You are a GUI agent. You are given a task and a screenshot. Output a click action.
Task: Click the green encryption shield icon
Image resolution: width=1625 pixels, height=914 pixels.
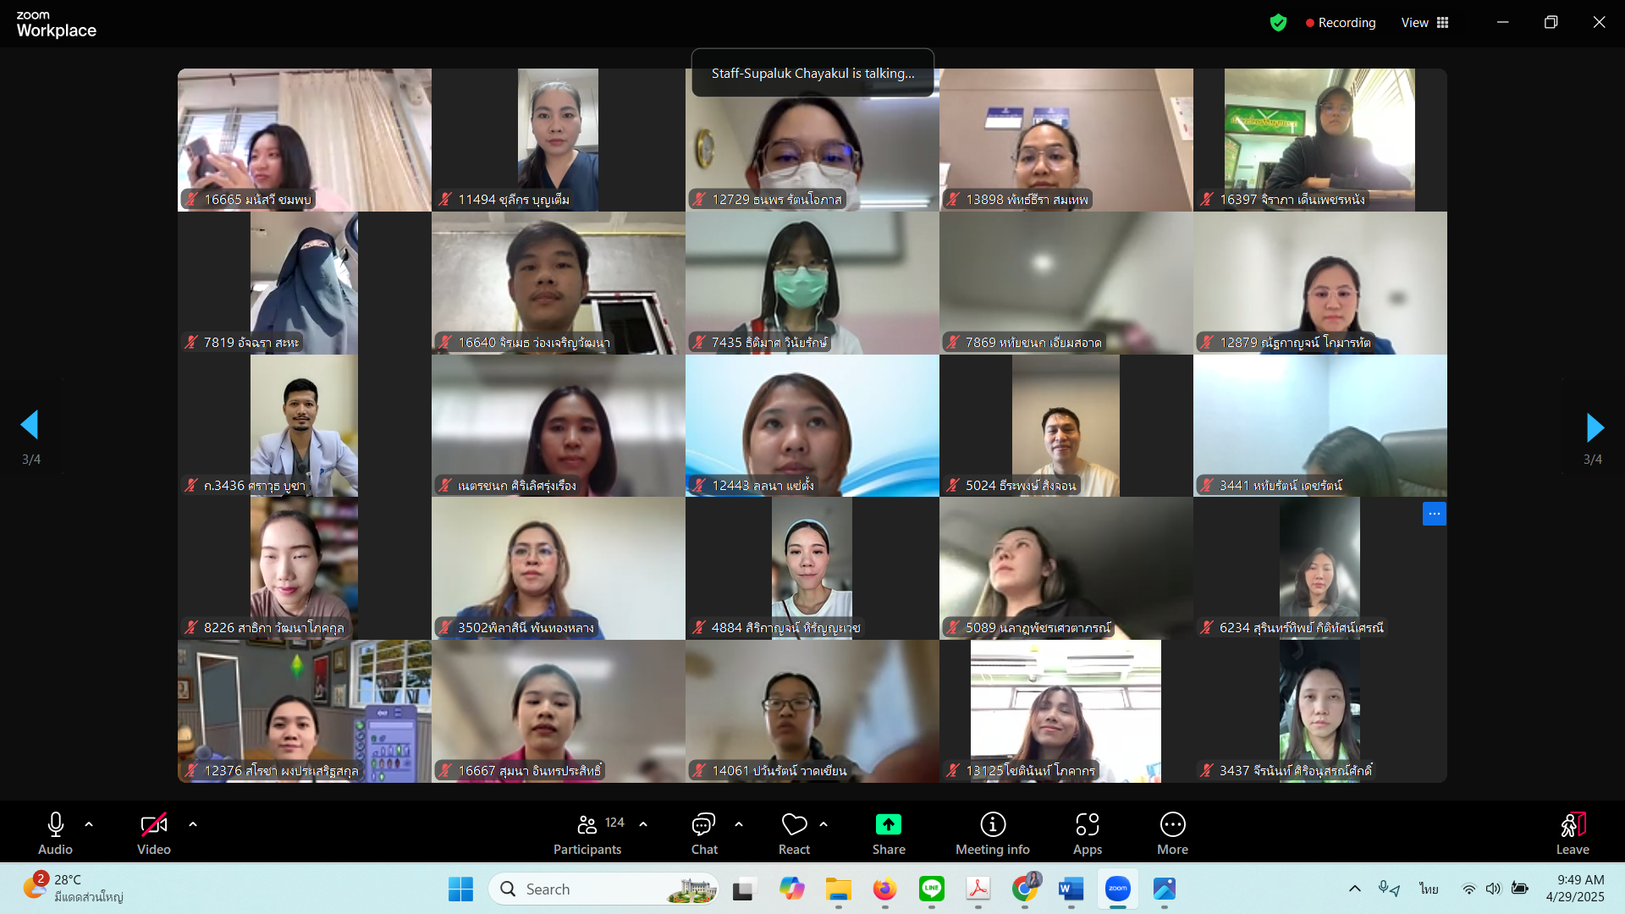(x=1278, y=23)
